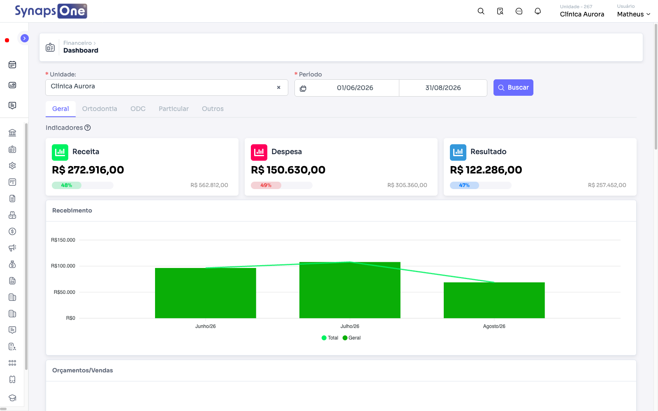This screenshot has width=658, height=411.
Task: Edit the end date 31/08/2026
Action: point(443,88)
